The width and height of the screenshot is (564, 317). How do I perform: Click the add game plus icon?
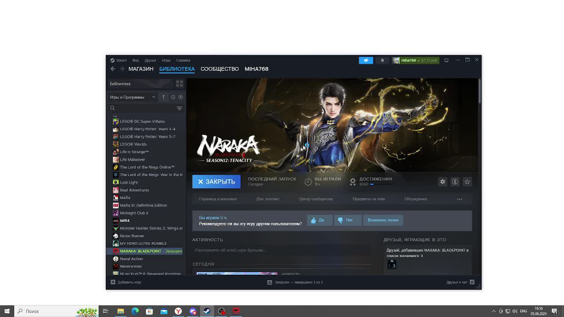pos(113,282)
